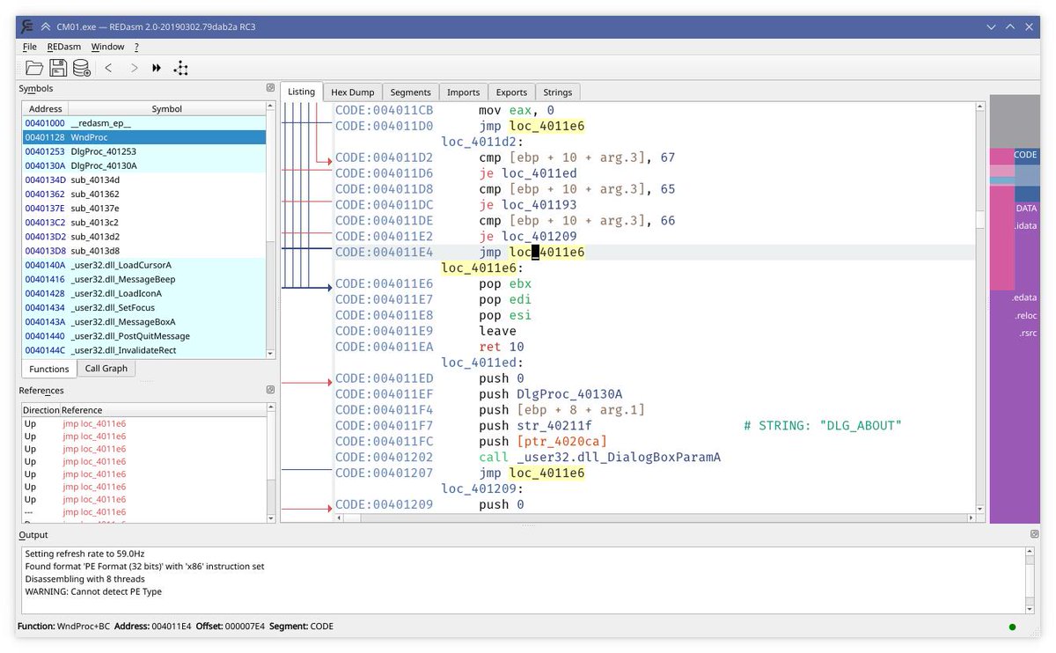The height and width of the screenshot is (653, 1056).
Task: Click the CODE segment in the map
Action: pos(1026,155)
